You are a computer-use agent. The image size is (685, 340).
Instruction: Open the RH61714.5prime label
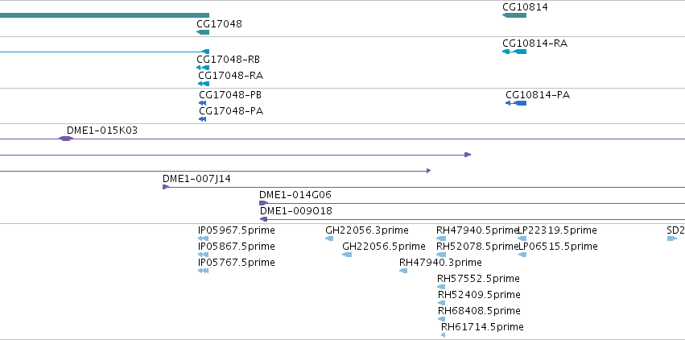(x=482, y=327)
